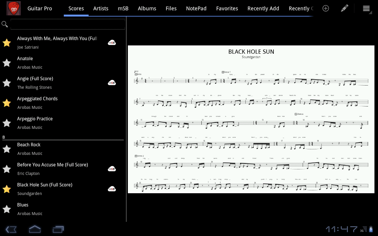Favorite the Arpeggio Practice score
Screen dimensions: 378x236
click(6, 123)
